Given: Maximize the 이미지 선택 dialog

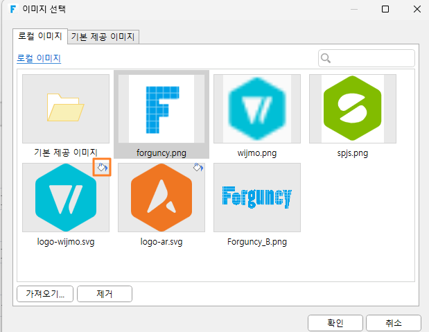Looking at the screenshot, I should pos(385,9).
